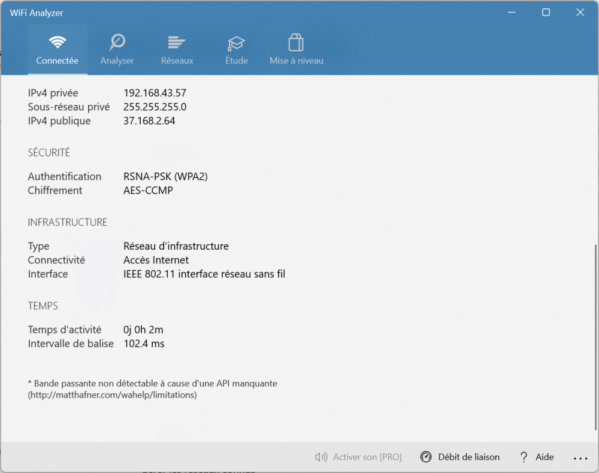Click the speaker icon in the bottom bar
Screen dimensions: 599x473
pos(321,457)
